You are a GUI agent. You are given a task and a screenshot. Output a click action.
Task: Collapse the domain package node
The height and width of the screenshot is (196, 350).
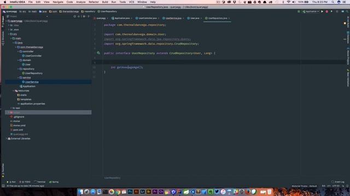point(18,60)
